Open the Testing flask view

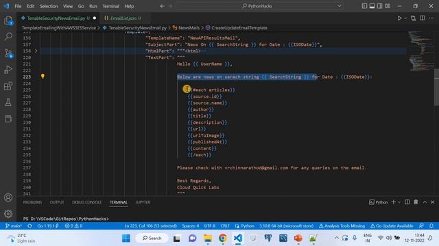click(8, 102)
